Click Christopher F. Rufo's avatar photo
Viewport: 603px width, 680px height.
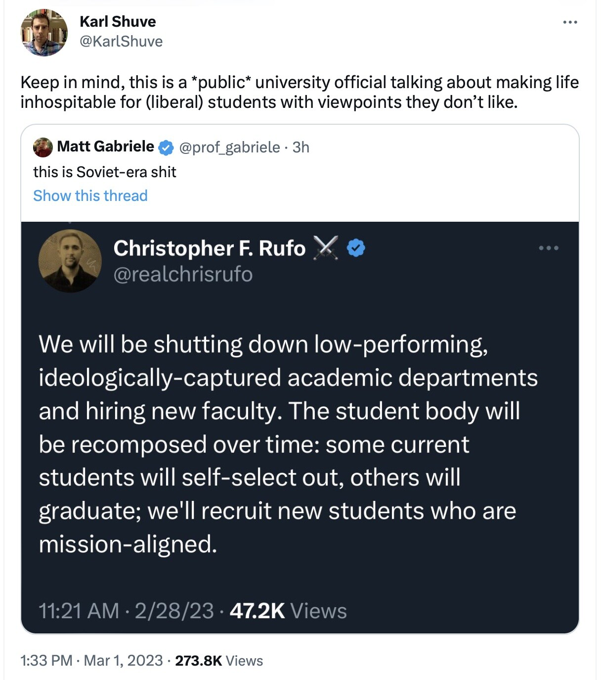click(x=70, y=260)
